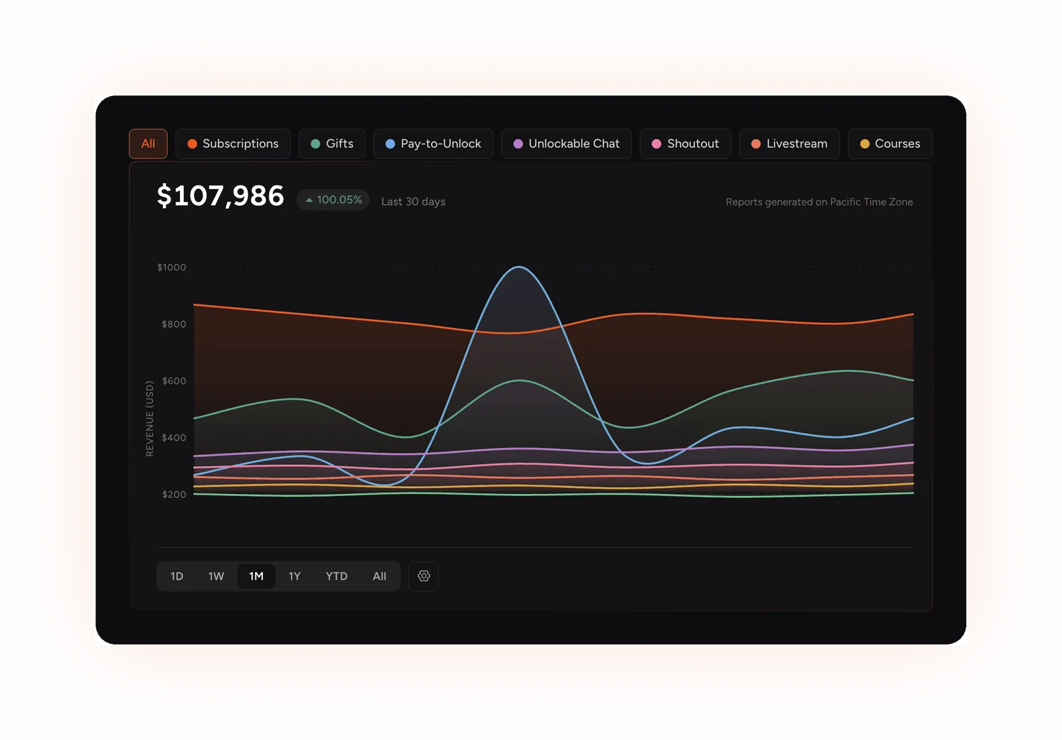The width and height of the screenshot is (1062, 740).
Task: Click the $800 axis label
Action: coord(174,324)
